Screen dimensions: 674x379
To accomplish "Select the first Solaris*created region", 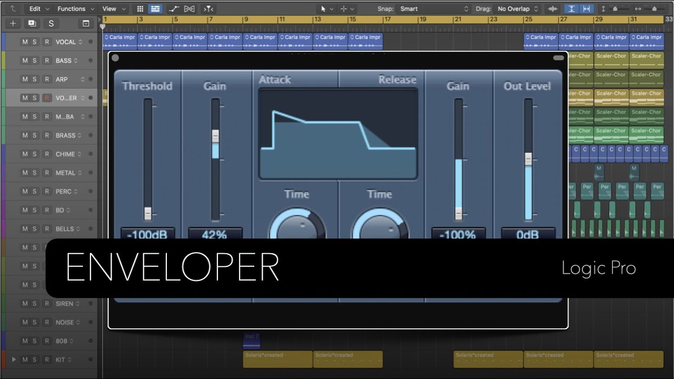I will 277,360.
